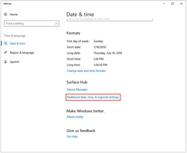The width and height of the screenshot is (187, 153).
Task: Focus the Find a setting field
Action: pyautogui.click(x=32, y=24)
